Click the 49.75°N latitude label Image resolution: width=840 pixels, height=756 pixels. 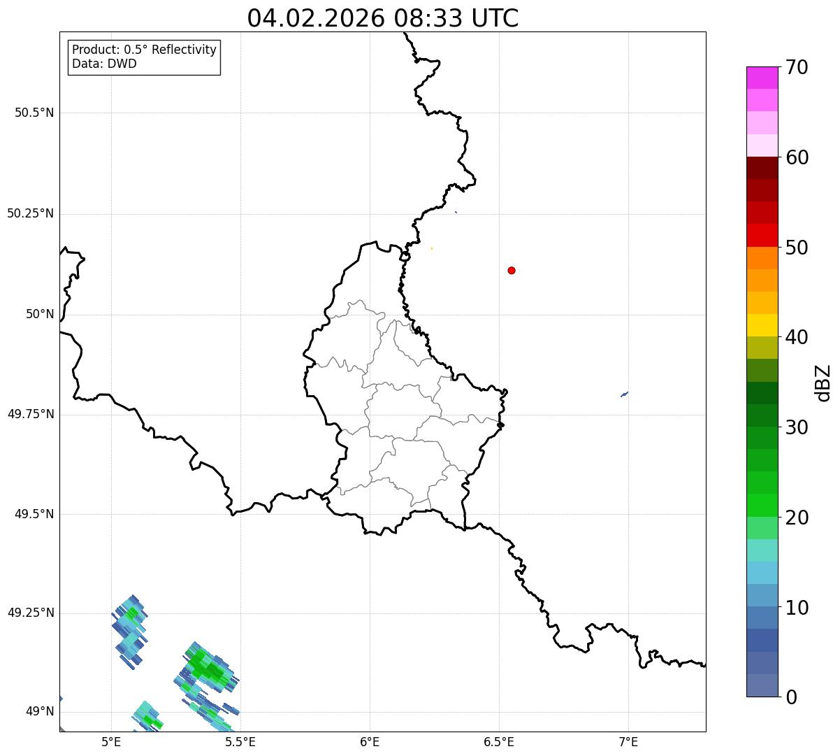click(x=31, y=414)
